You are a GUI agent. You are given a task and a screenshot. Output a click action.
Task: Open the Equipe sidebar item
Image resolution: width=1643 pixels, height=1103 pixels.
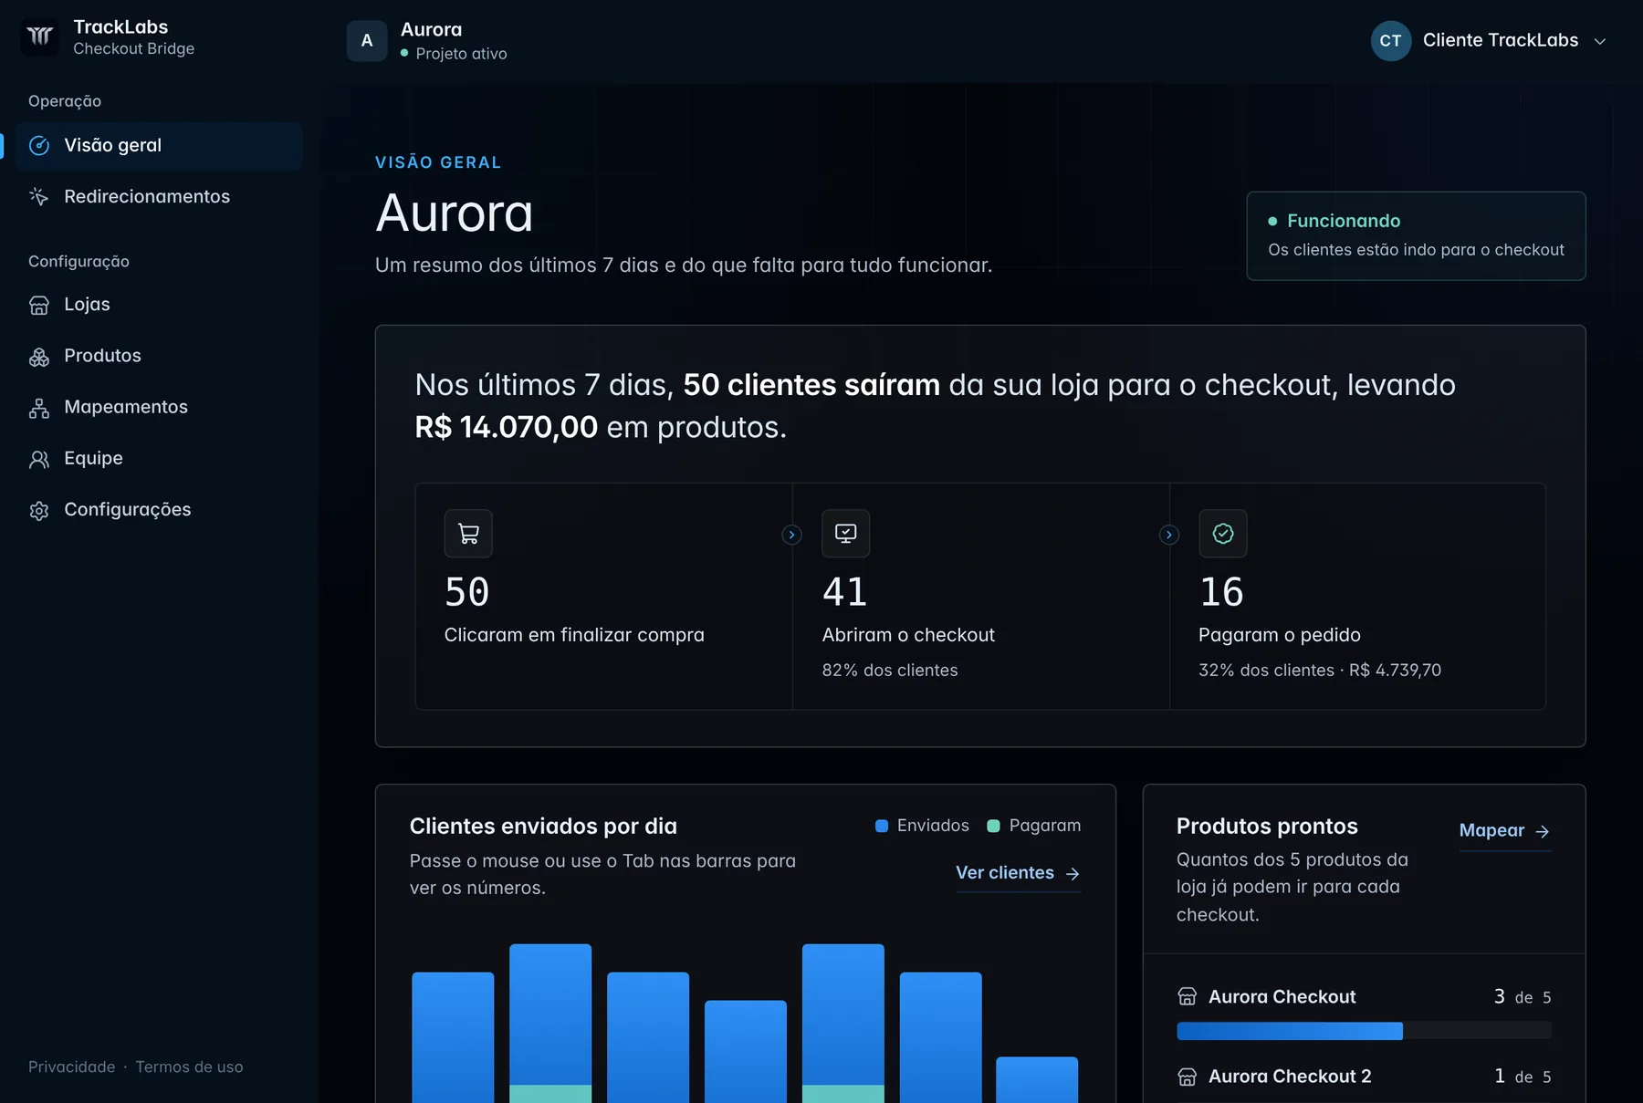click(x=159, y=459)
